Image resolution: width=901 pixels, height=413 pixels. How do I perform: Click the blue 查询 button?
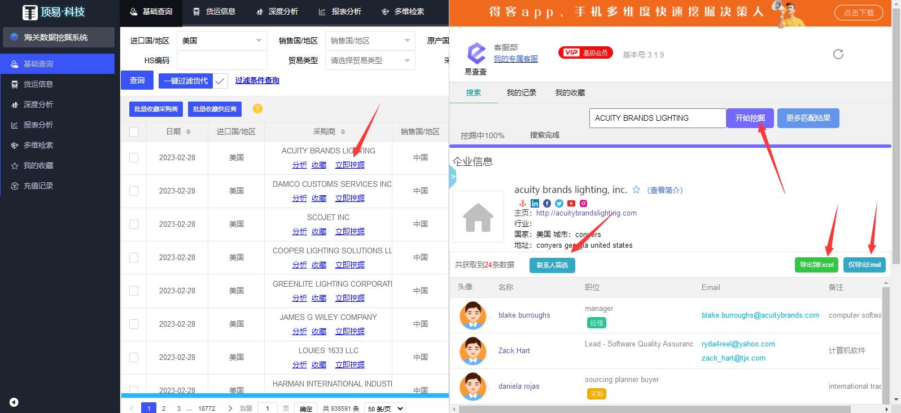click(x=137, y=80)
